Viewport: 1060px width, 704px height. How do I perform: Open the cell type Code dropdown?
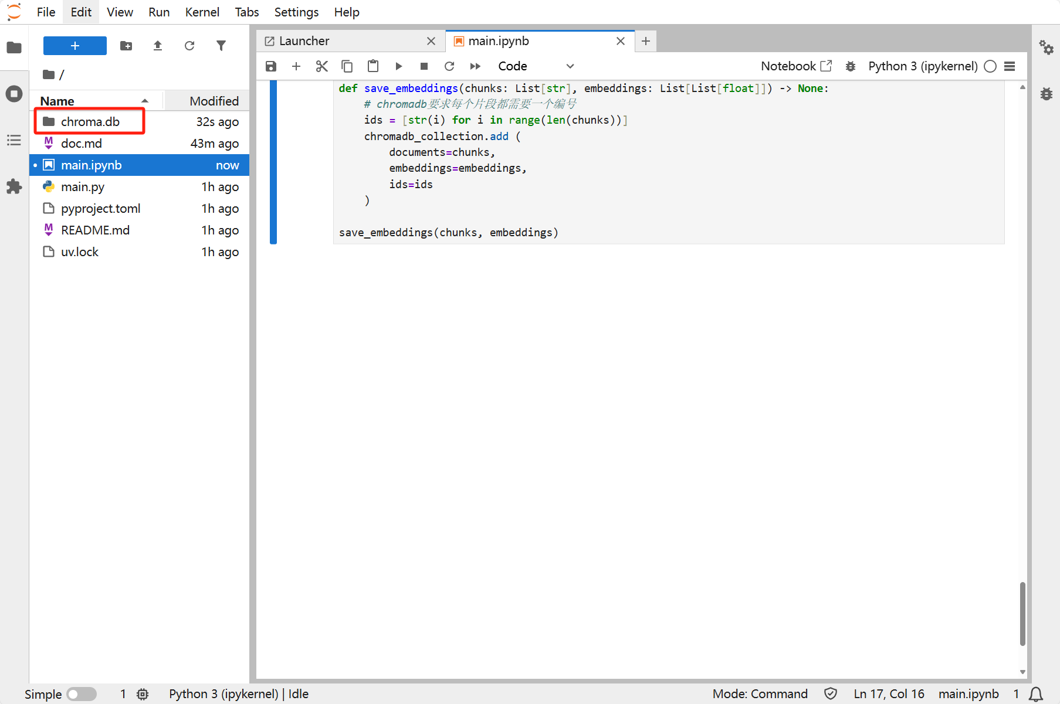pos(535,66)
